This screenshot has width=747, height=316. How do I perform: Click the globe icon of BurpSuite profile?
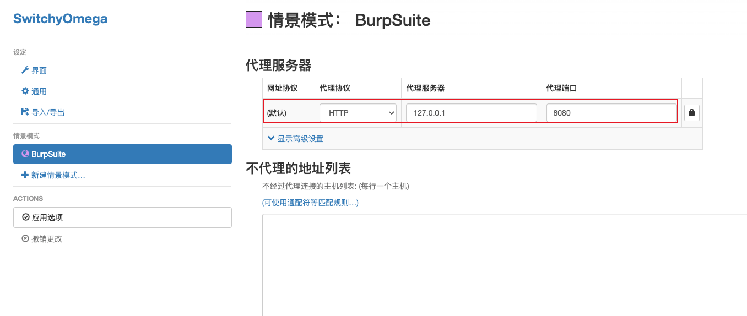[x=25, y=154]
